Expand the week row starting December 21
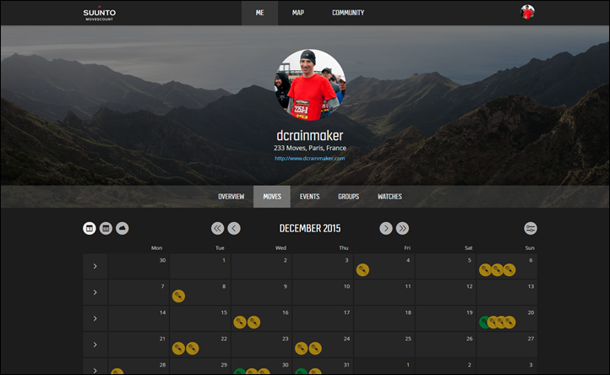The image size is (610, 375). tap(95, 345)
